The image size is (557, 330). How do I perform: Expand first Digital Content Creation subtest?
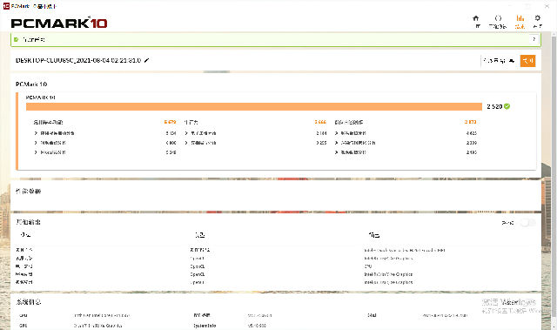click(x=337, y=133)
